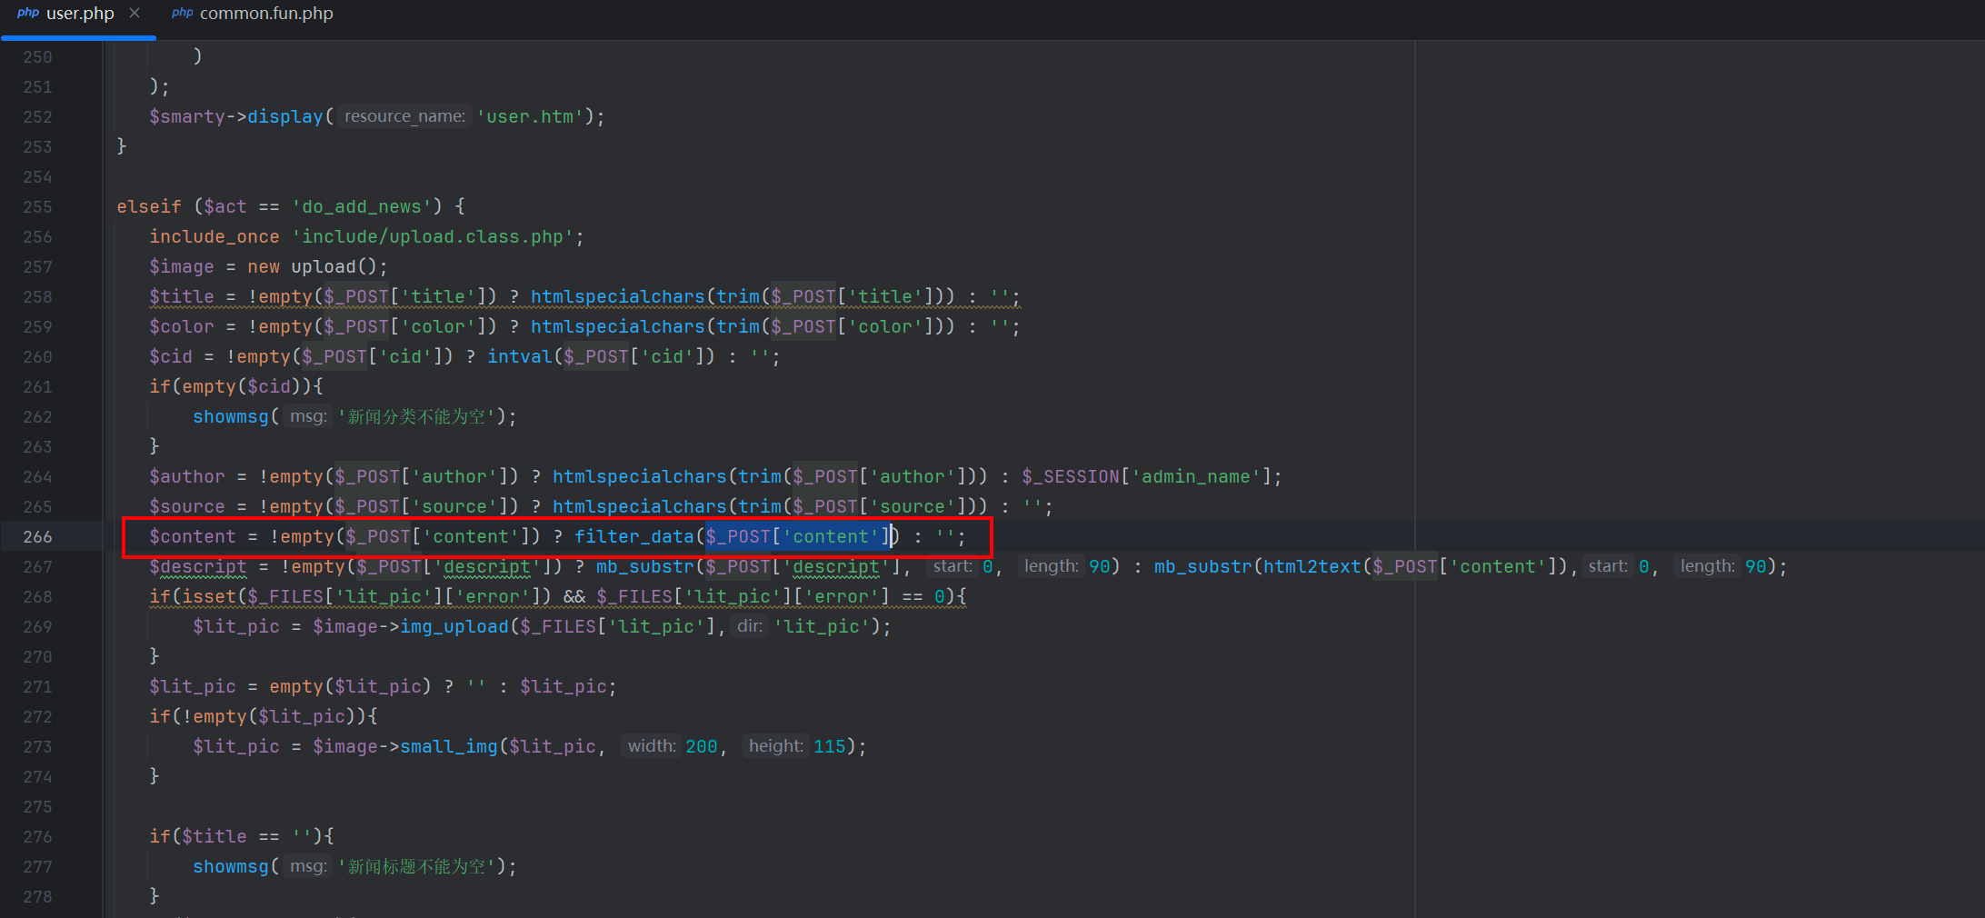Click width: 200 parameter on line 273
This screenshot has width=1985, height=918.
click(671, 746)
